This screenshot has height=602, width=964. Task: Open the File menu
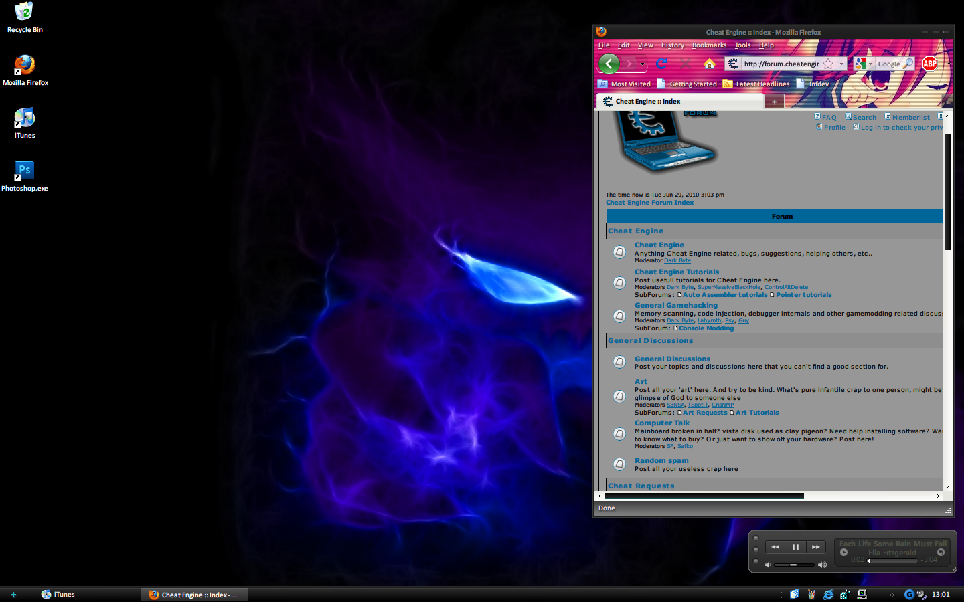coord(604,45)
